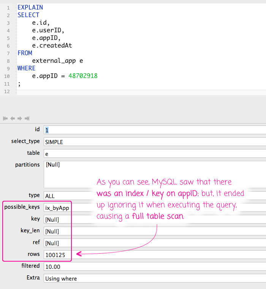
Task: Click the Extra field showing Using where
Action: [152, 279]
